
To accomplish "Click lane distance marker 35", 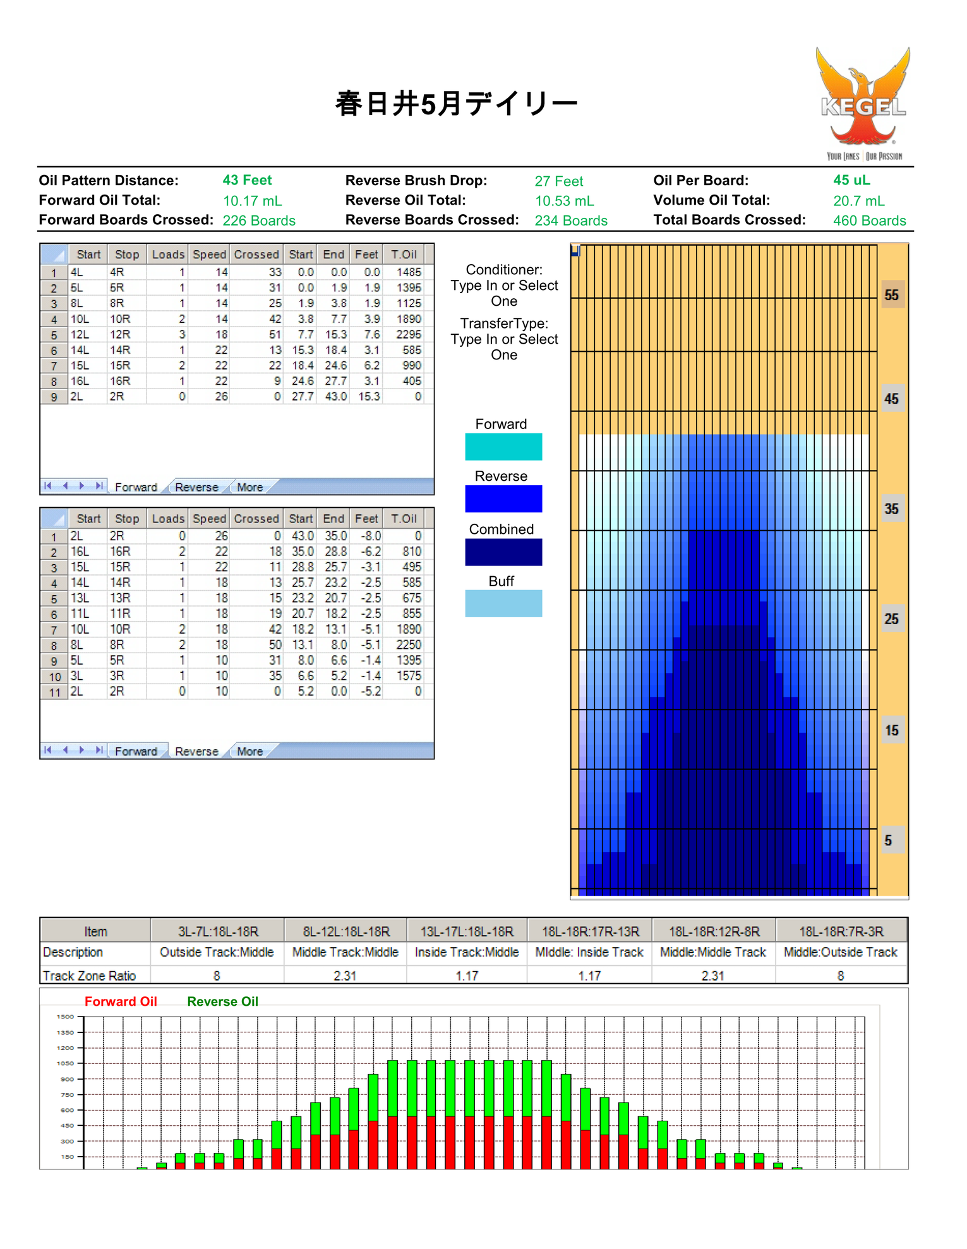I will [892, 509].
